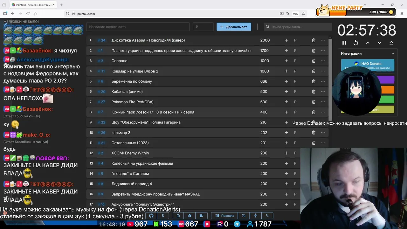Increase timer using the up chevron
Viewport: 407px width, 229px height.
pyautogui.click(x=368, y=43)
